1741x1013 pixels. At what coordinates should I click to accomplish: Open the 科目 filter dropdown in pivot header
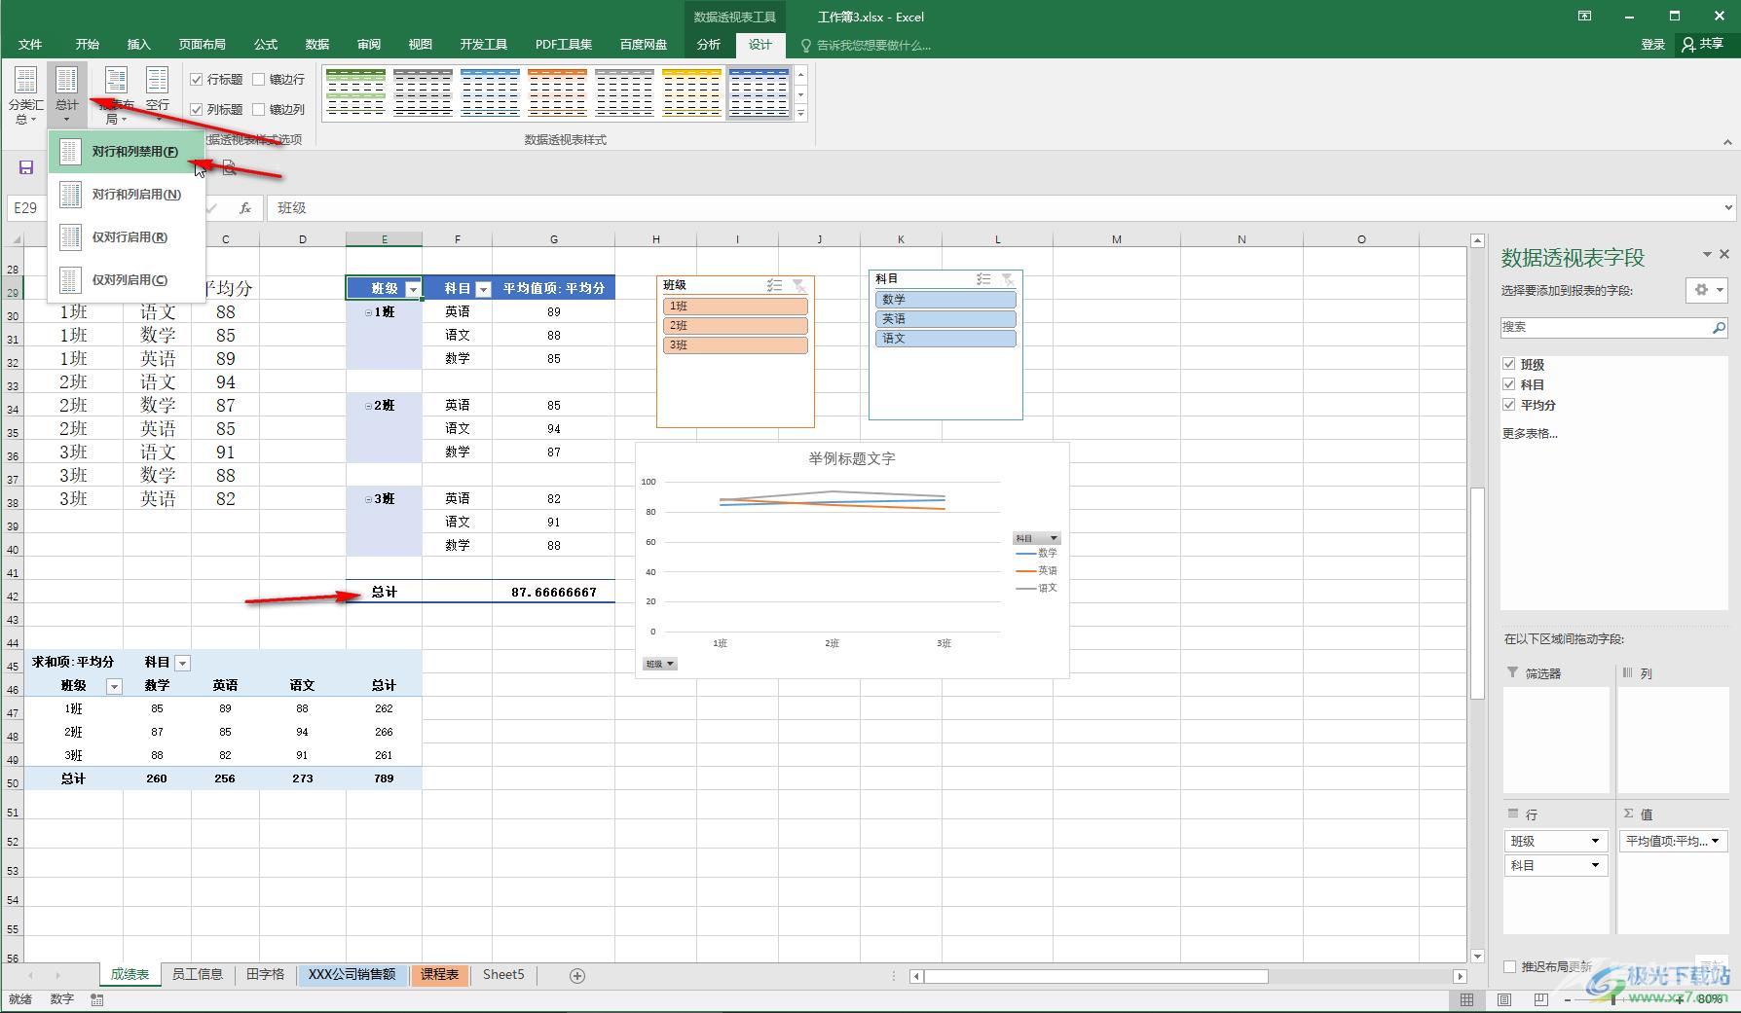point(483,289)
